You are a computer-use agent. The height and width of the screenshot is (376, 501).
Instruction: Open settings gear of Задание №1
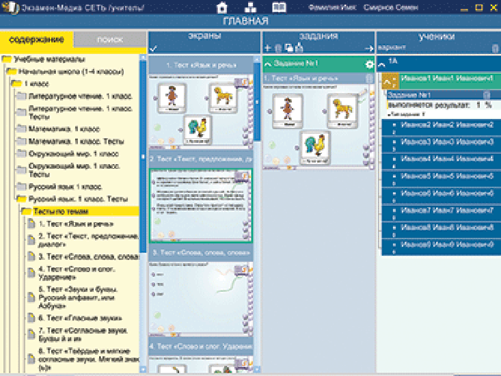coord(369,64)
